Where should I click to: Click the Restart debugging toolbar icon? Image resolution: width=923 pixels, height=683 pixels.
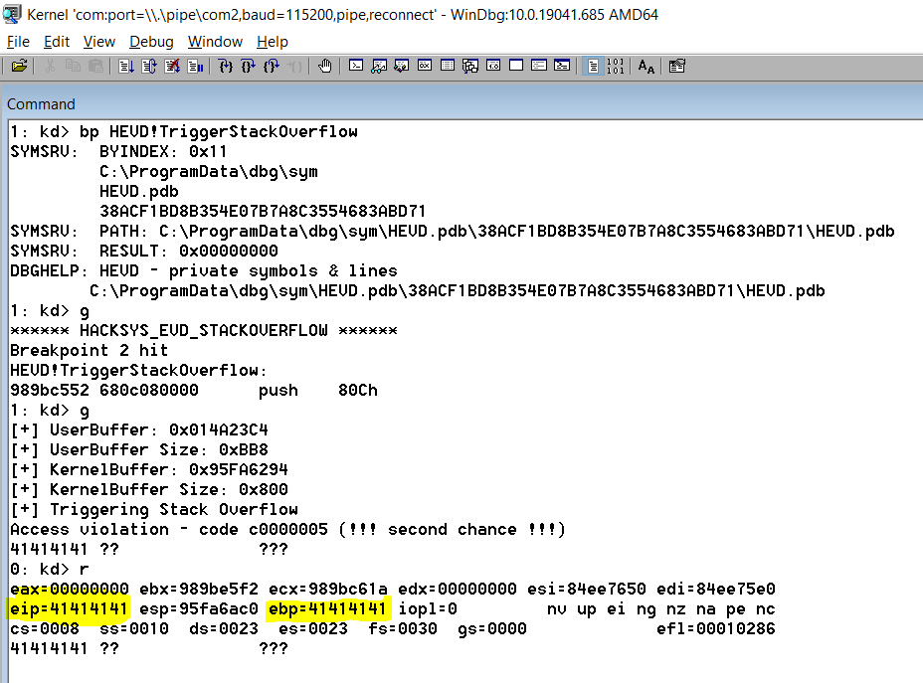149,66
